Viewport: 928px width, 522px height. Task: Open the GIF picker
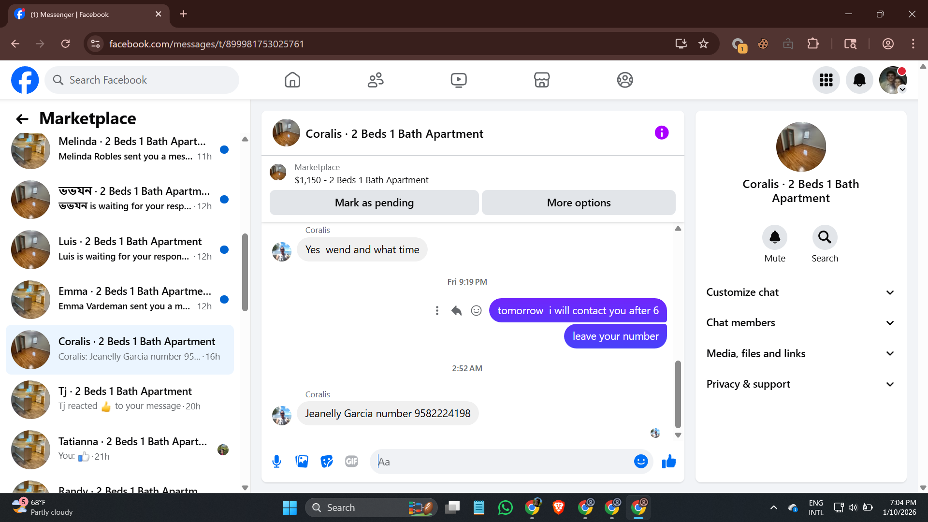pyautogui.click(x=351, y=462)
